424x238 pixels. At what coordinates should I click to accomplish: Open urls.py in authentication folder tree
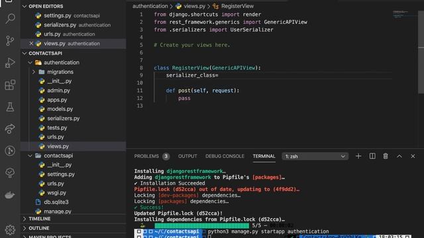click(x=73, y=137)
